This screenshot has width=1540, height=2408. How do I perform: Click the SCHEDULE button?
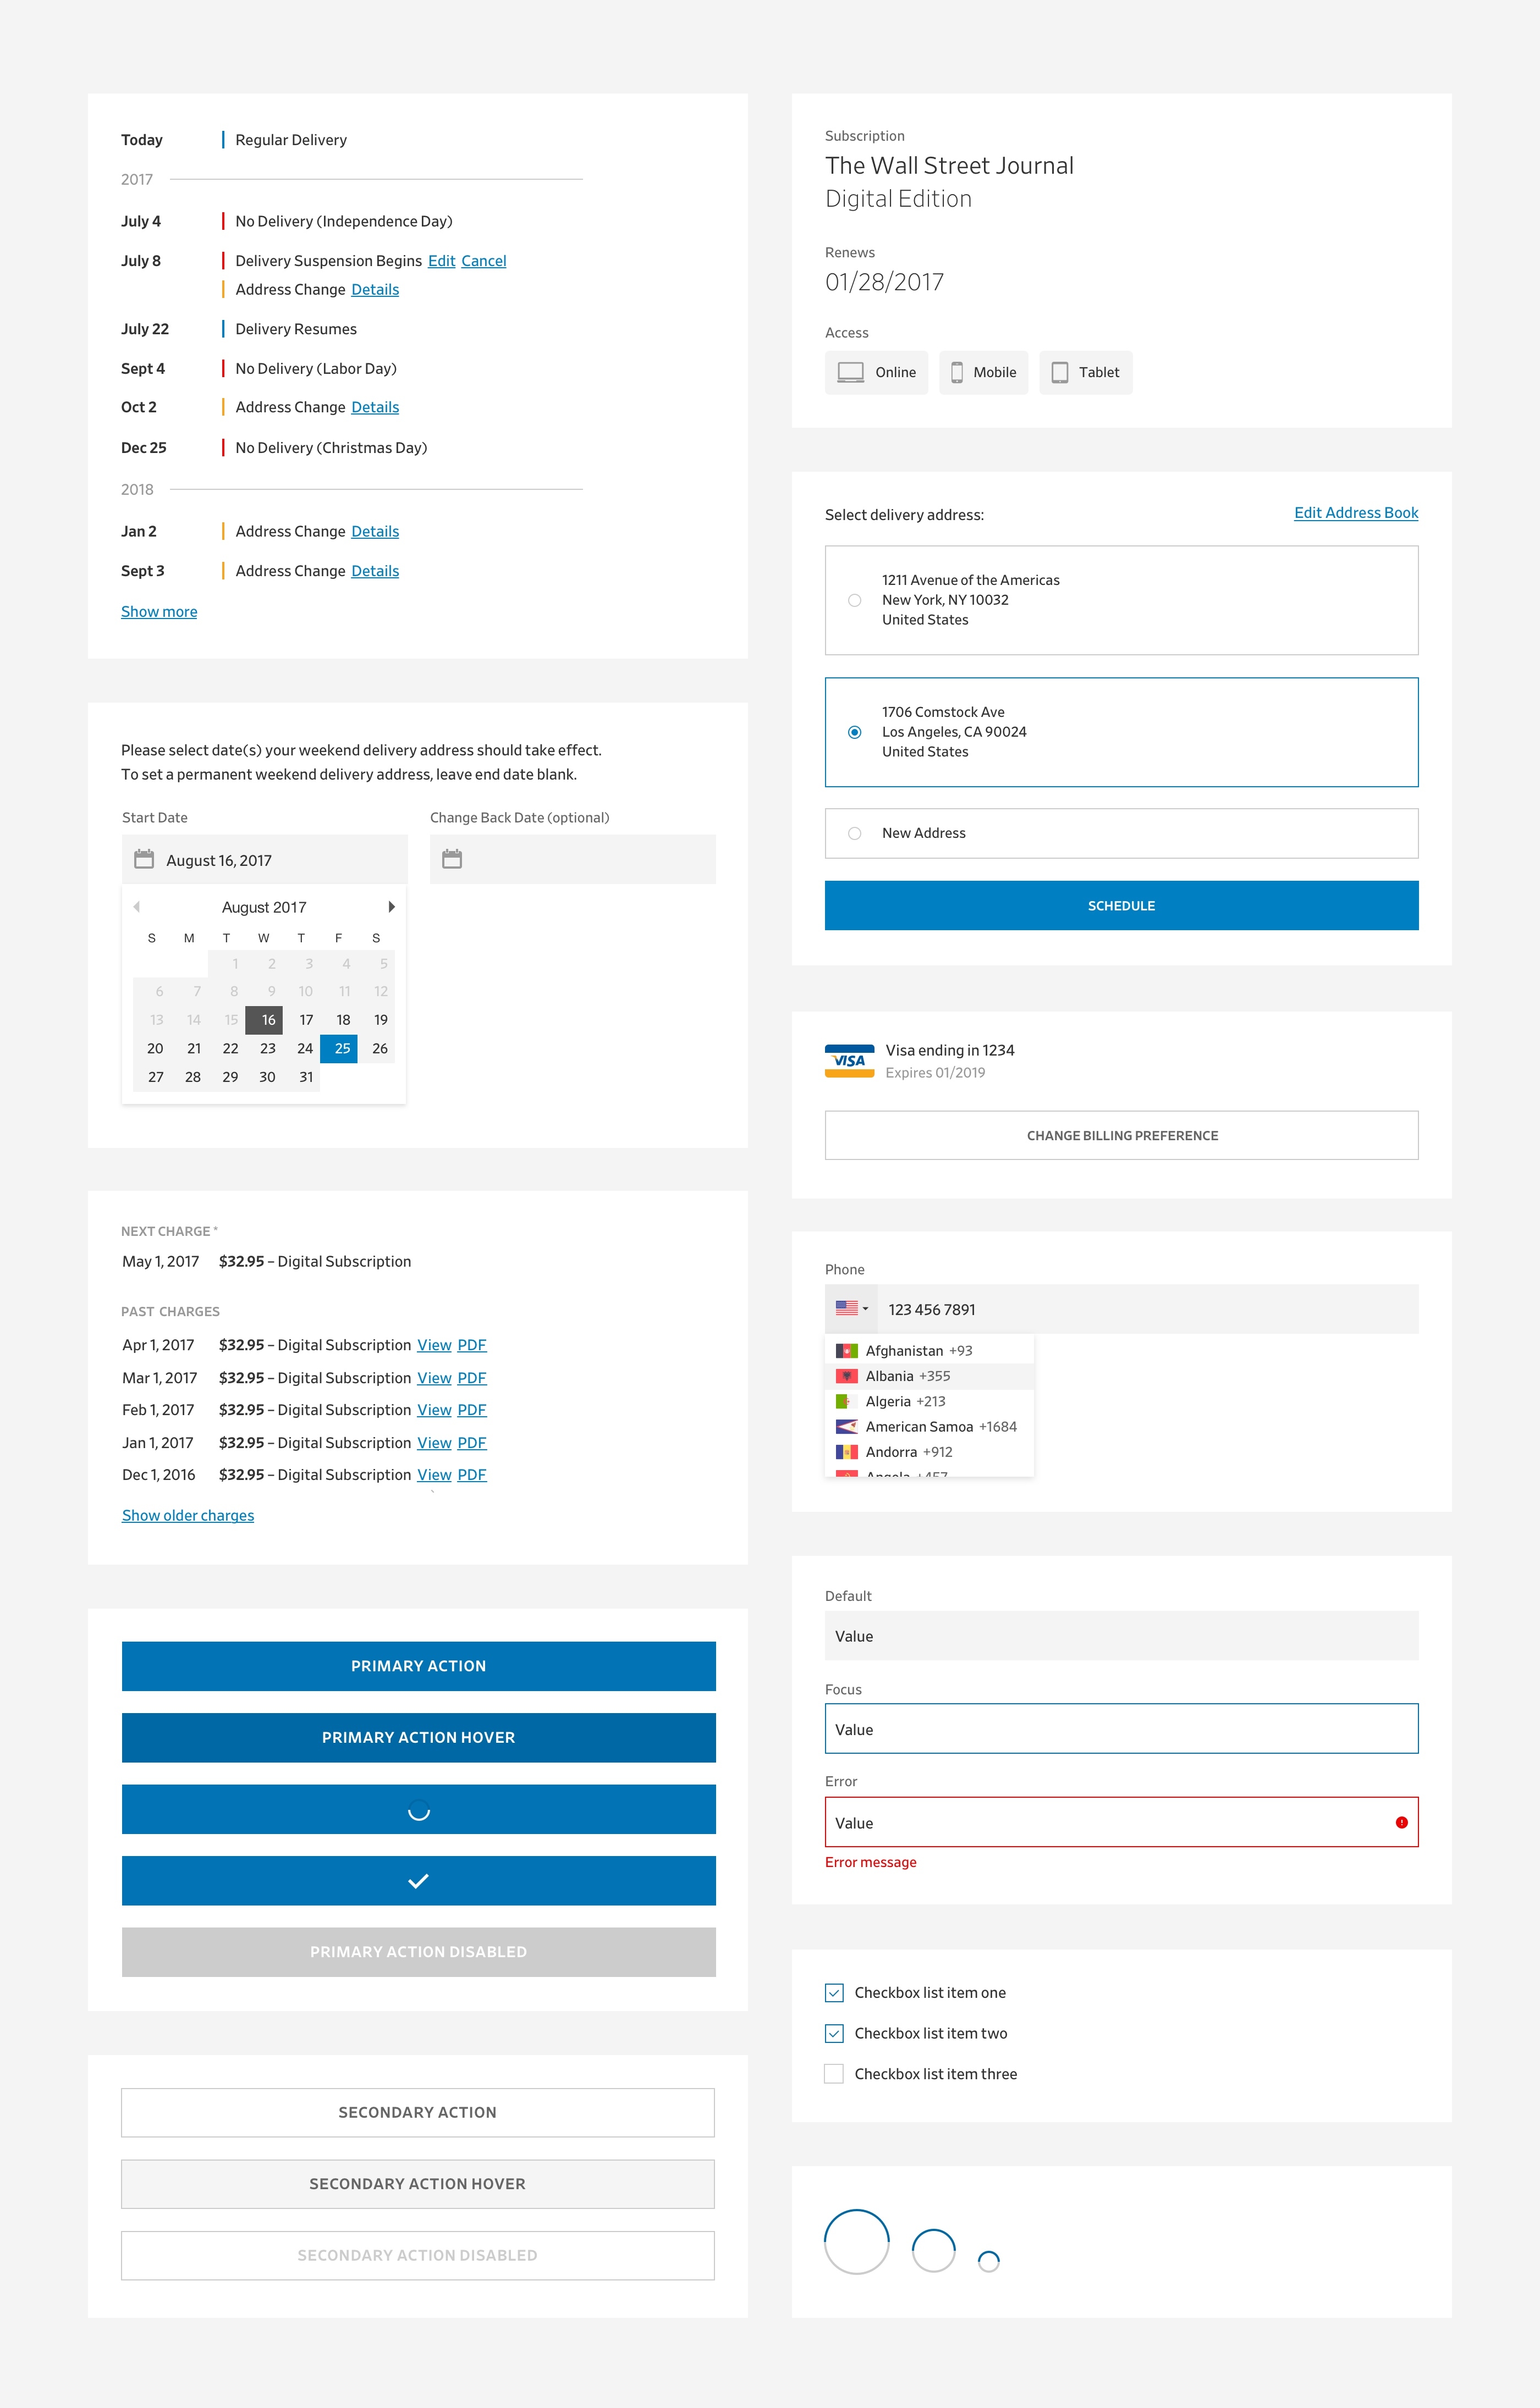1121,905
